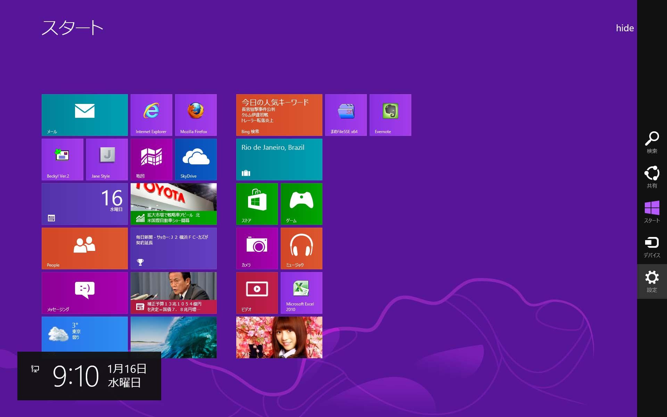Click the hide user account name
The width and height of the screenshot is (667, 417).
tap(625, 28)
